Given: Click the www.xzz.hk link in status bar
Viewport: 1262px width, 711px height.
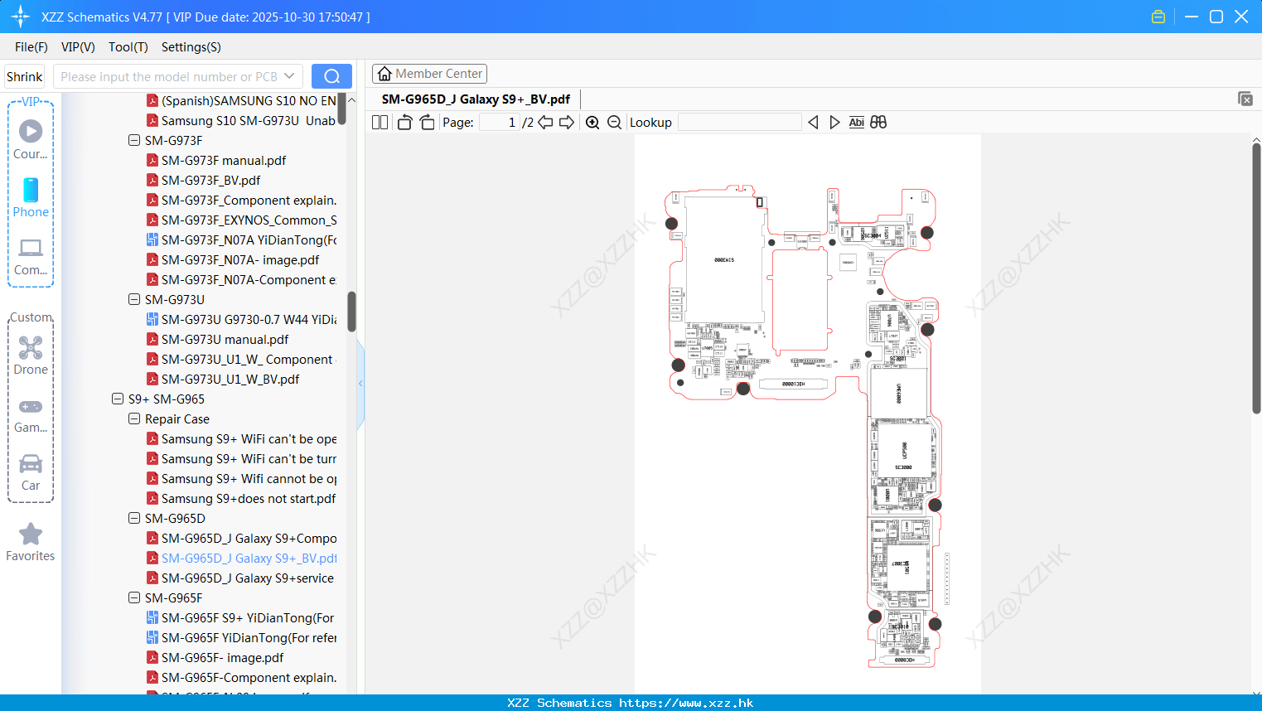Looking at the screenshot, I should [685, 703].
